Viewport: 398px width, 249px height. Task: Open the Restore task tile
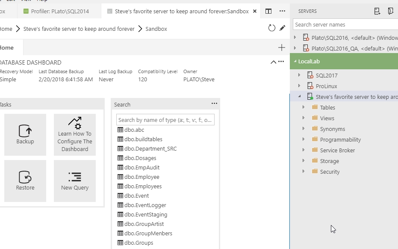(25, 181)
